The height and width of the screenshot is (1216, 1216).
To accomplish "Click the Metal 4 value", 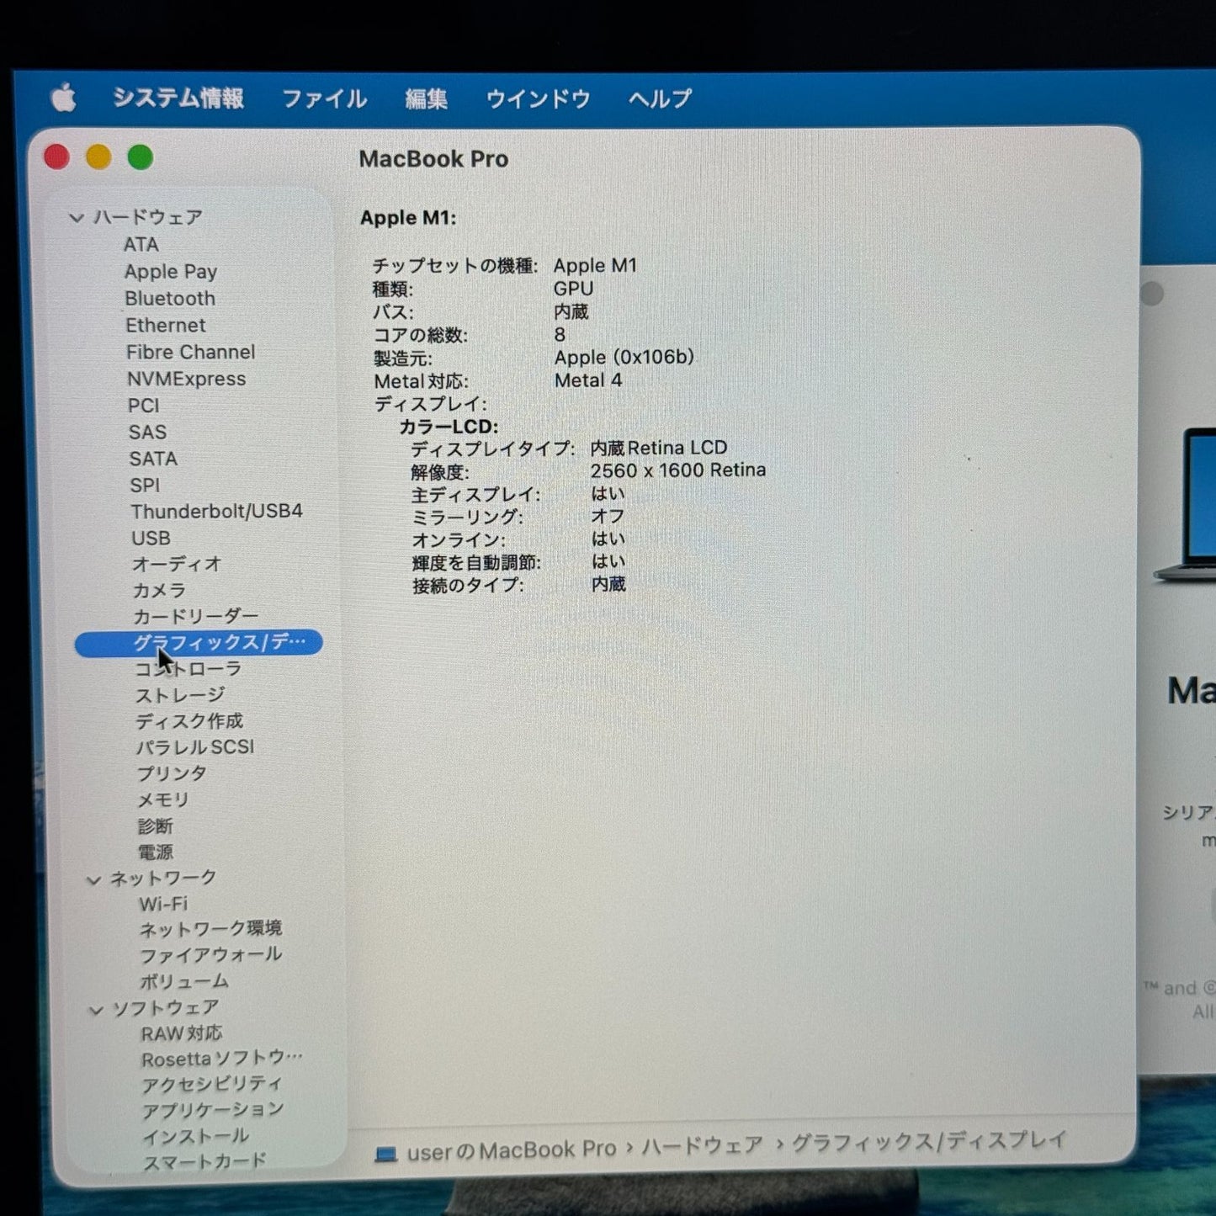I will (588, 380).
